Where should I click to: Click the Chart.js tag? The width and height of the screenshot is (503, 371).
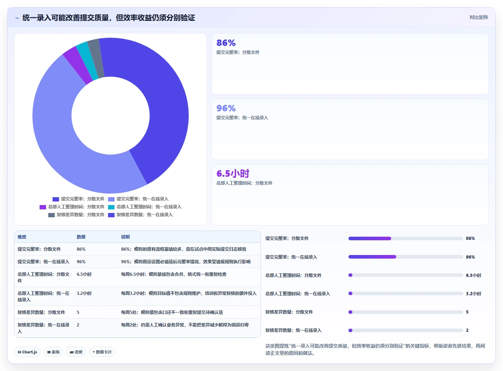pos(27,352)
